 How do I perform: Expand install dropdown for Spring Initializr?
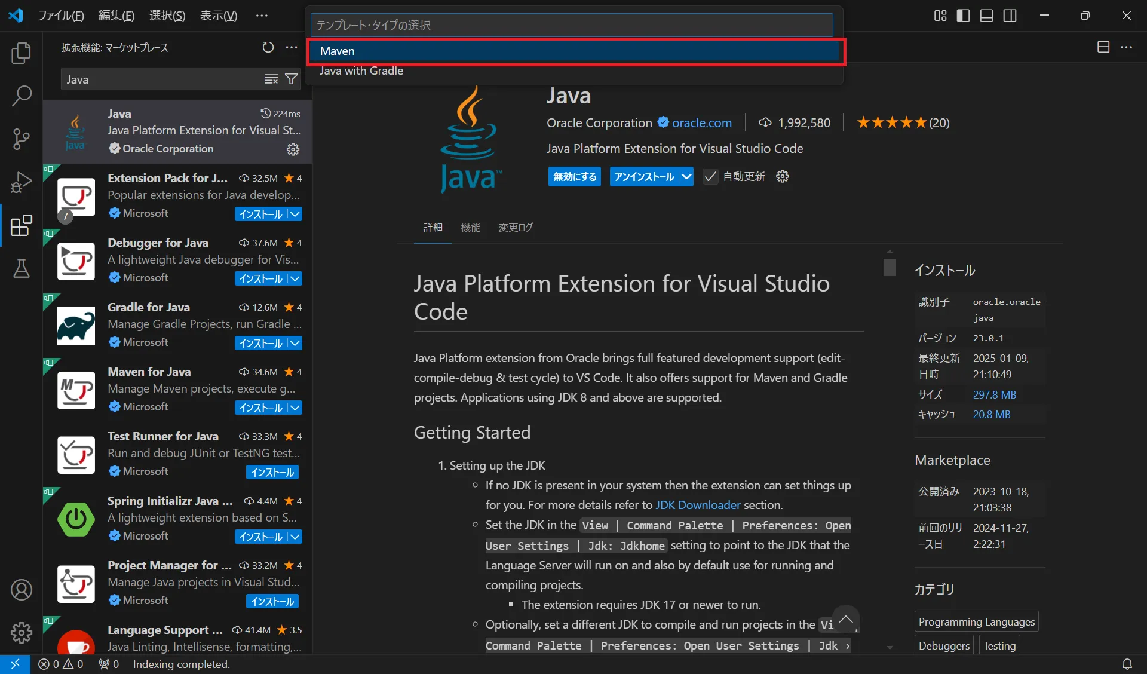(295, 537)
